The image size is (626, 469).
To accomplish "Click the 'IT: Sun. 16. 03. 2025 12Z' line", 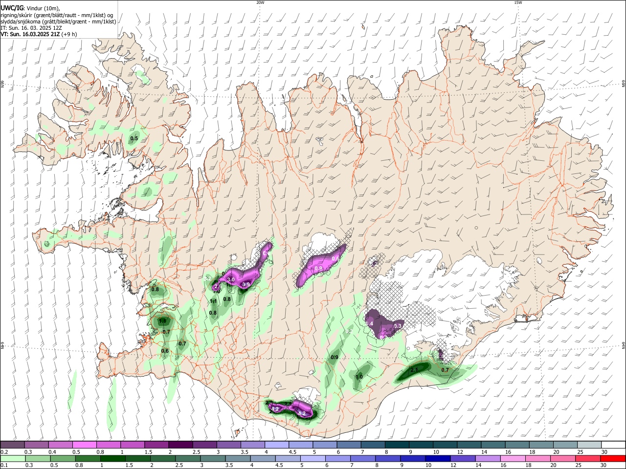I will [x=31, y=28].
